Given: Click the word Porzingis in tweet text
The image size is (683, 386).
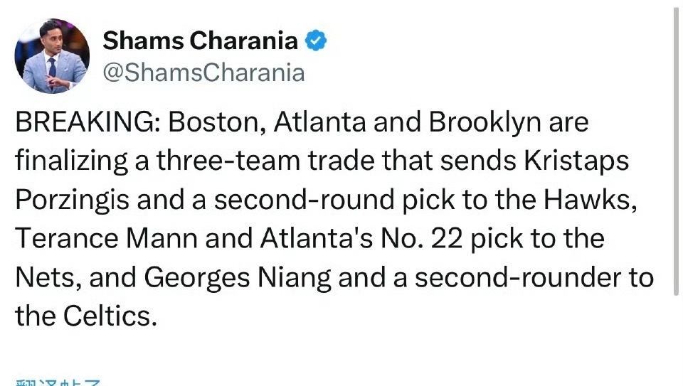Looking at the screenshot, I should (x=73, y=200).
